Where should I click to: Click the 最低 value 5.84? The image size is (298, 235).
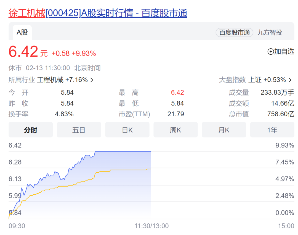177,104
